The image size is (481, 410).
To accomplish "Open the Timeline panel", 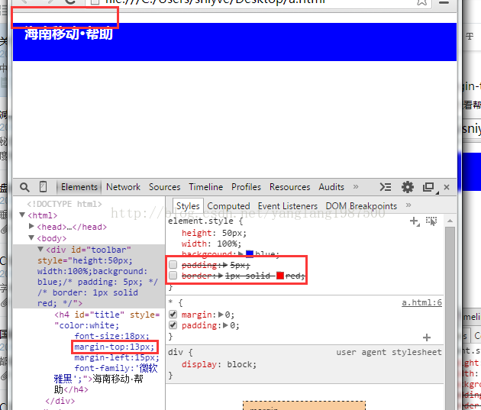I will [206, 187].
